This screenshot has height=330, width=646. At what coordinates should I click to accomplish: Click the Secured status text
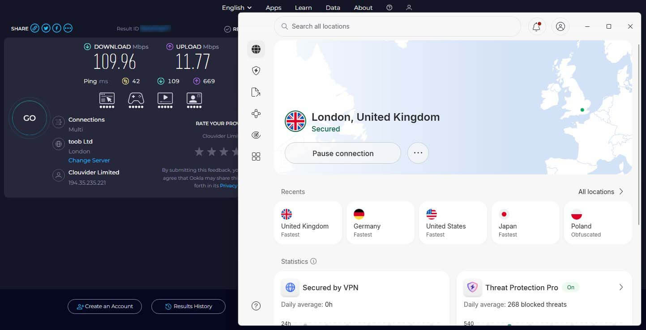pos(326,129)
